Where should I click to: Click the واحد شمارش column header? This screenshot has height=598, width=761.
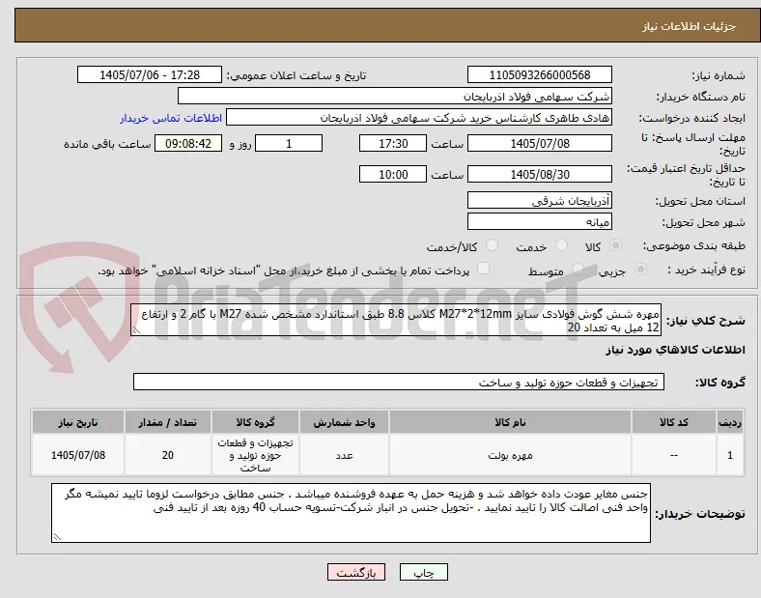click(344, 422)
